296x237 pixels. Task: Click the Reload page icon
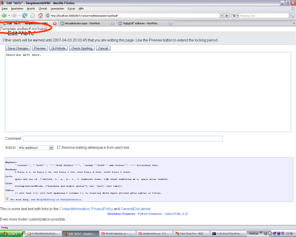[x=25, y=15]
